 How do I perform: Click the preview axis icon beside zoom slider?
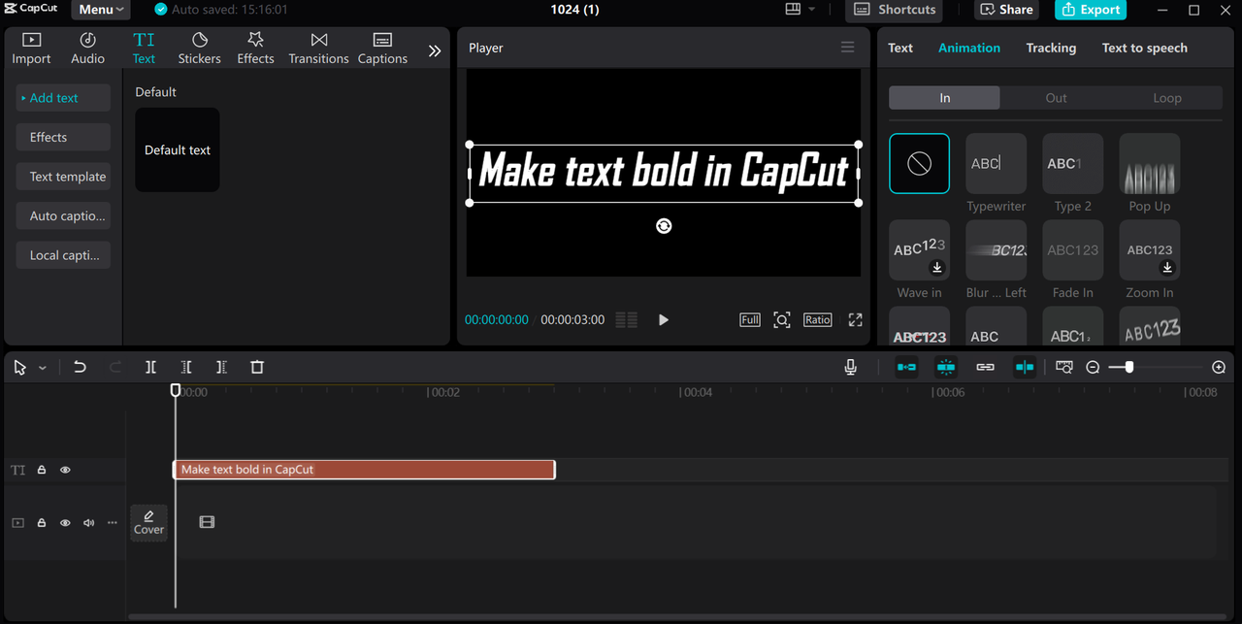click(1064, 367)
